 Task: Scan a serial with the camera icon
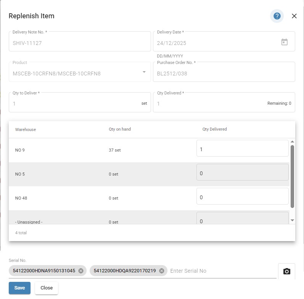(286, 271)
